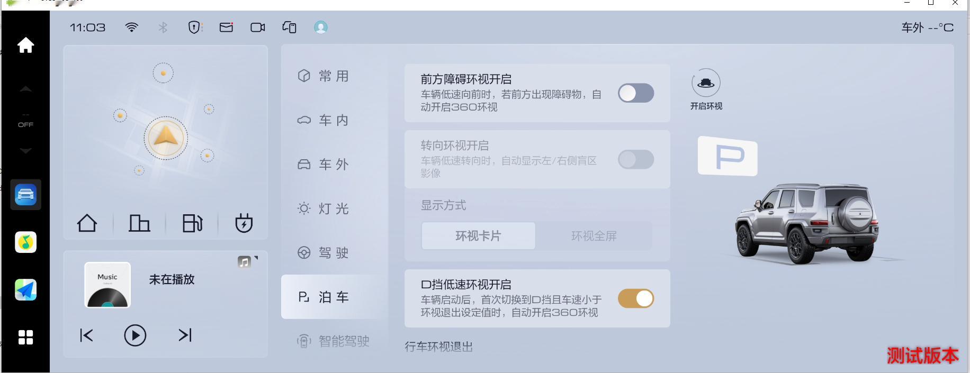Open the car settings app icon
Image resolution: width=970 pixels, height=373 pixels.
25,195
